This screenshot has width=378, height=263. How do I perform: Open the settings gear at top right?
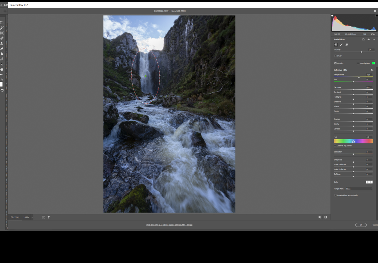coord(375,11)
